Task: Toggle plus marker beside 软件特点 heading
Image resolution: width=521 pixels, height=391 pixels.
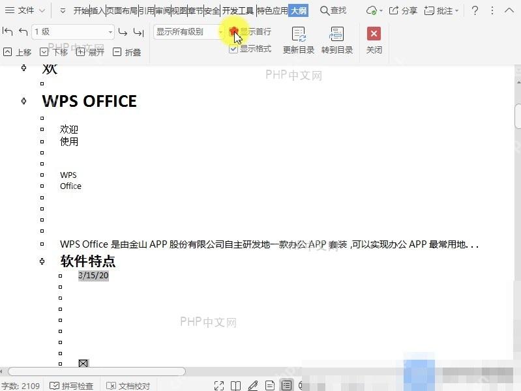Action: [42, 261]
